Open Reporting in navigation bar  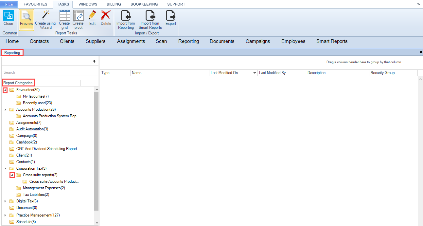coord(188,41)
